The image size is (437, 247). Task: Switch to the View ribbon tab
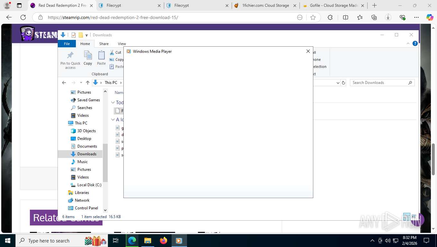click(122, 44)
